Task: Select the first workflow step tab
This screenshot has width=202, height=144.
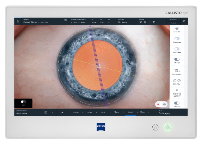Action: (x=62, y=112)
